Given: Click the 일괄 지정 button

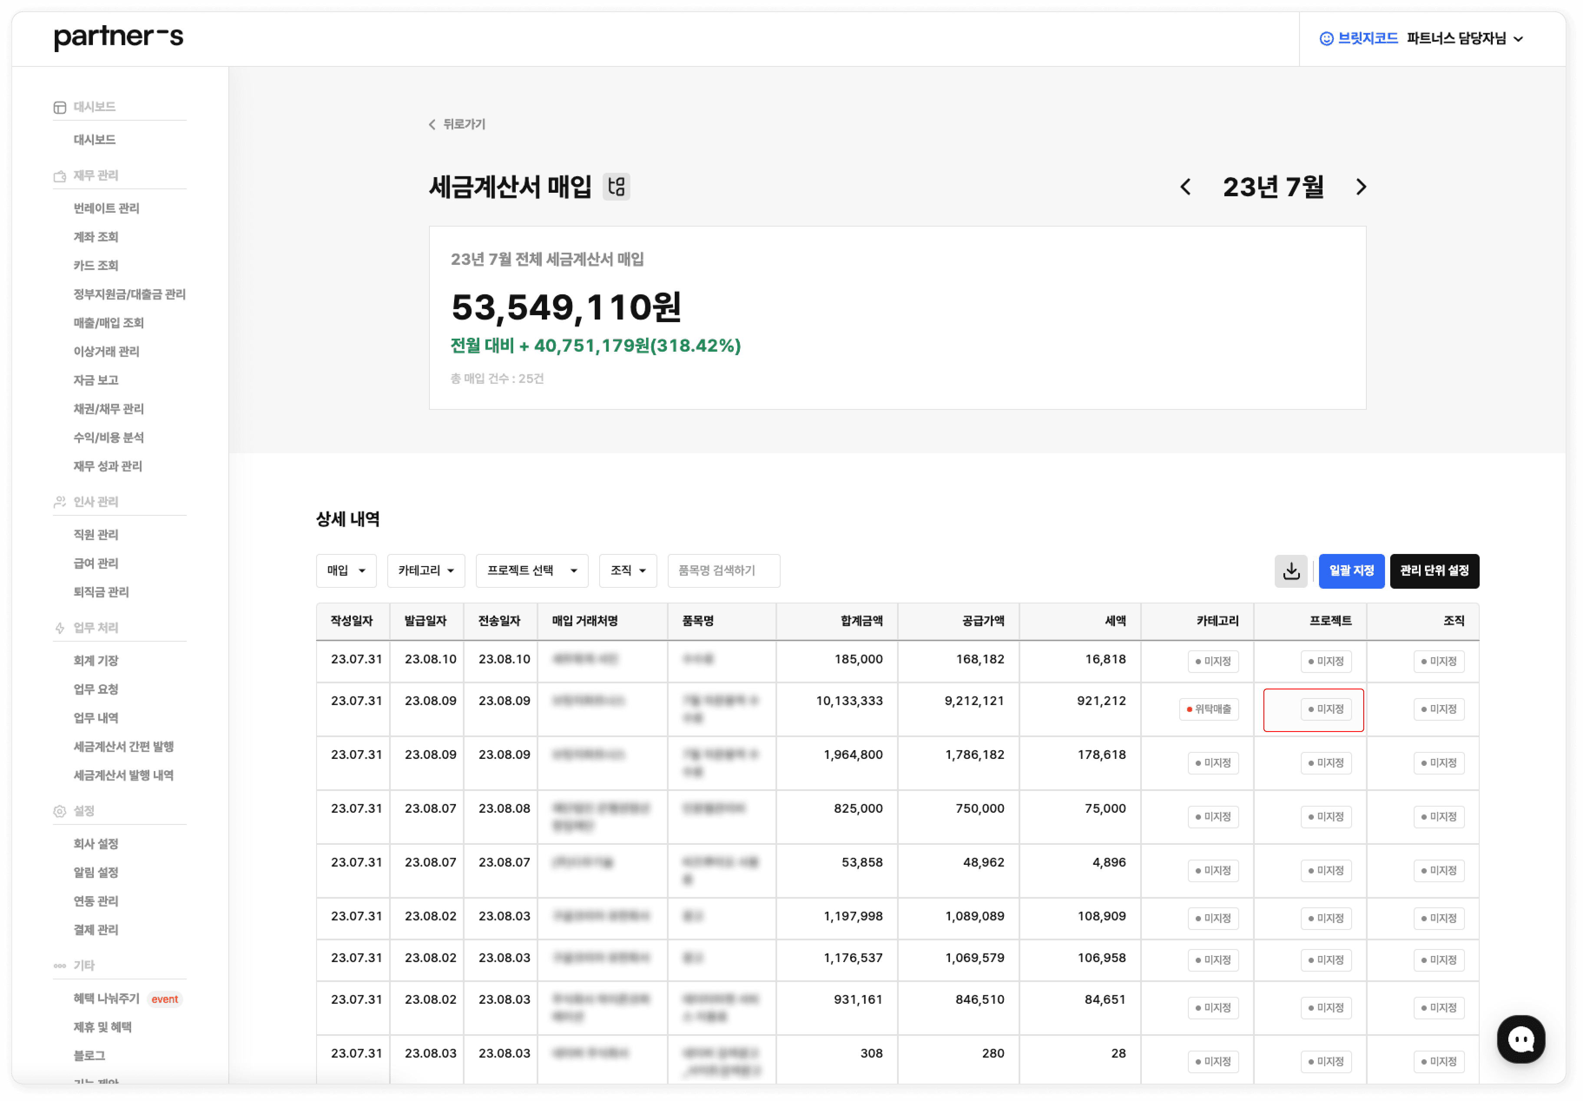Looking at the screenshot, I should point(1351,571).
